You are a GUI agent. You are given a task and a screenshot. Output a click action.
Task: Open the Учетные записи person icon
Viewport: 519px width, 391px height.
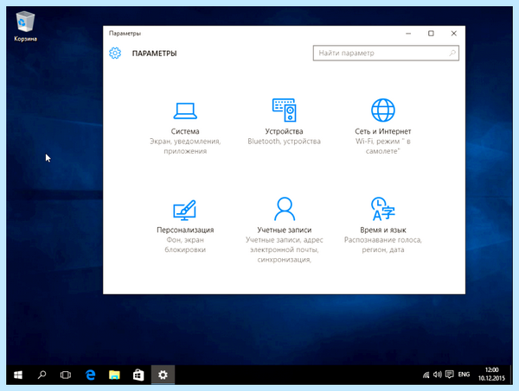coord(285,209)
